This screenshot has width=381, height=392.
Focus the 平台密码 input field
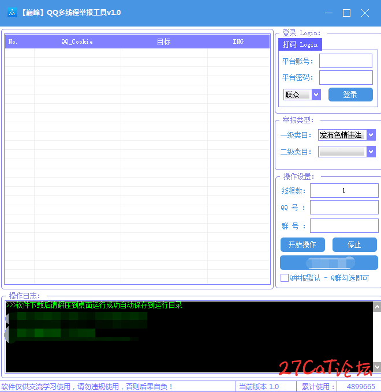click(346, 77)
